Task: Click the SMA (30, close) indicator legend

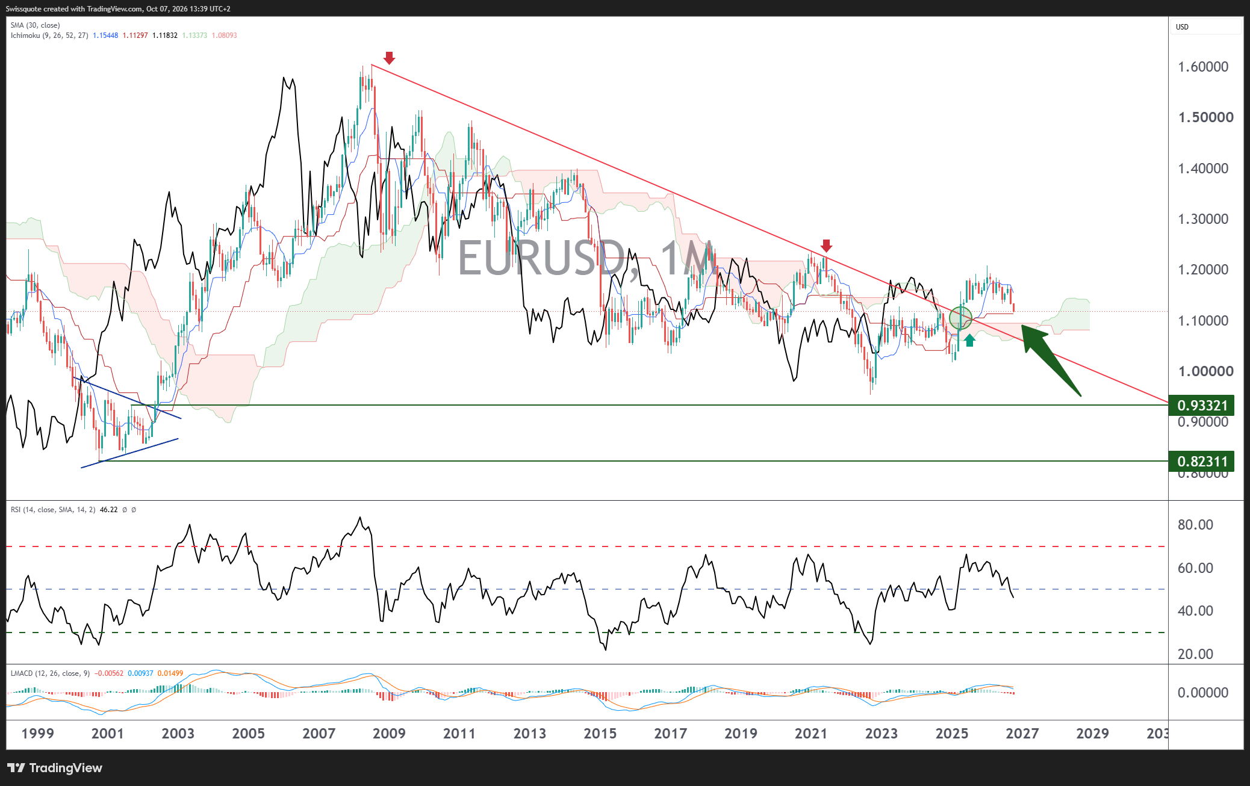Action: click(35, 25)
